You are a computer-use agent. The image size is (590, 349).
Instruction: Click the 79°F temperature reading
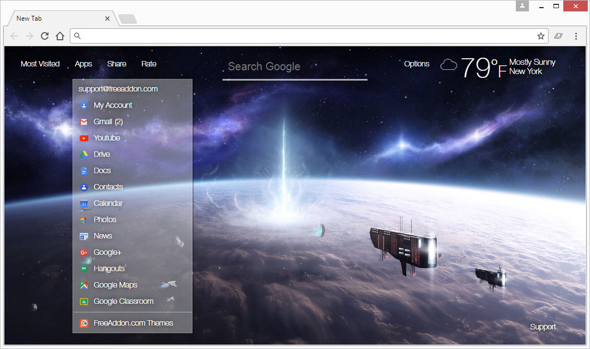(x=484, y=68)
